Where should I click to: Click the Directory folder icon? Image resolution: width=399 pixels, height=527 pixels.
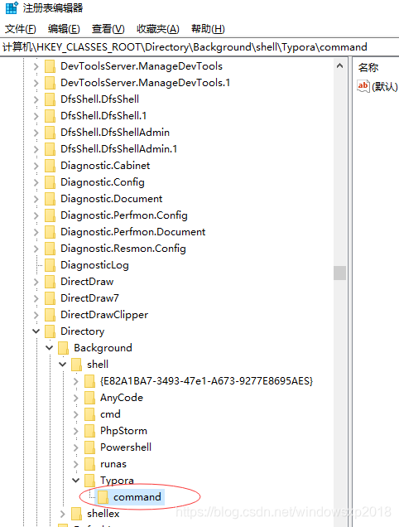coord(50,331)
